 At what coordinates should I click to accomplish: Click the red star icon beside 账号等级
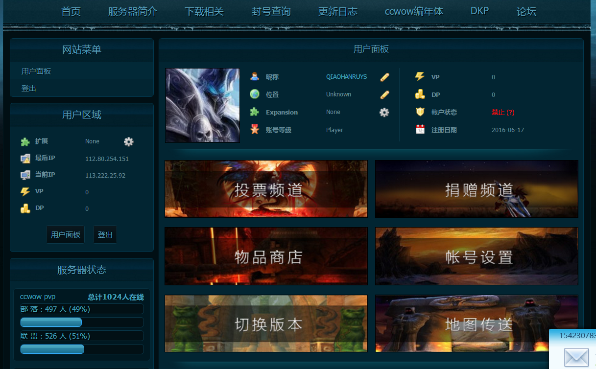(255, 129)
